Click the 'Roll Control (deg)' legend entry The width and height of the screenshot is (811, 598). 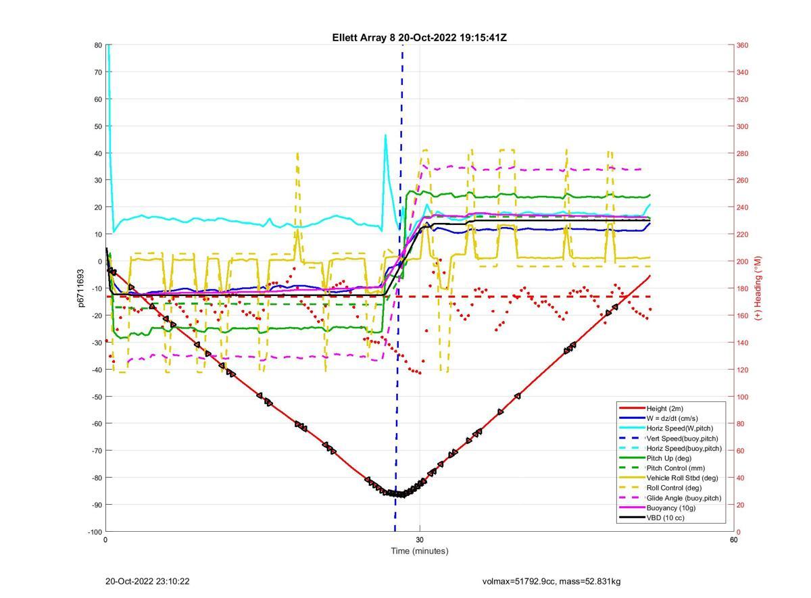coord(674,488)
